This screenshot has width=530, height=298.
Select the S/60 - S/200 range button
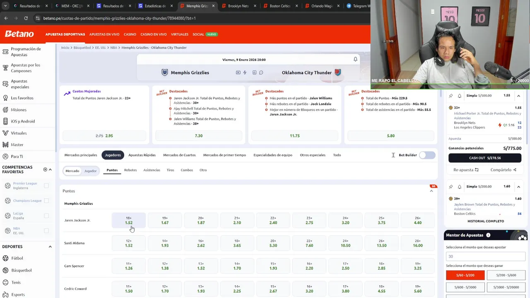point(465,275)
